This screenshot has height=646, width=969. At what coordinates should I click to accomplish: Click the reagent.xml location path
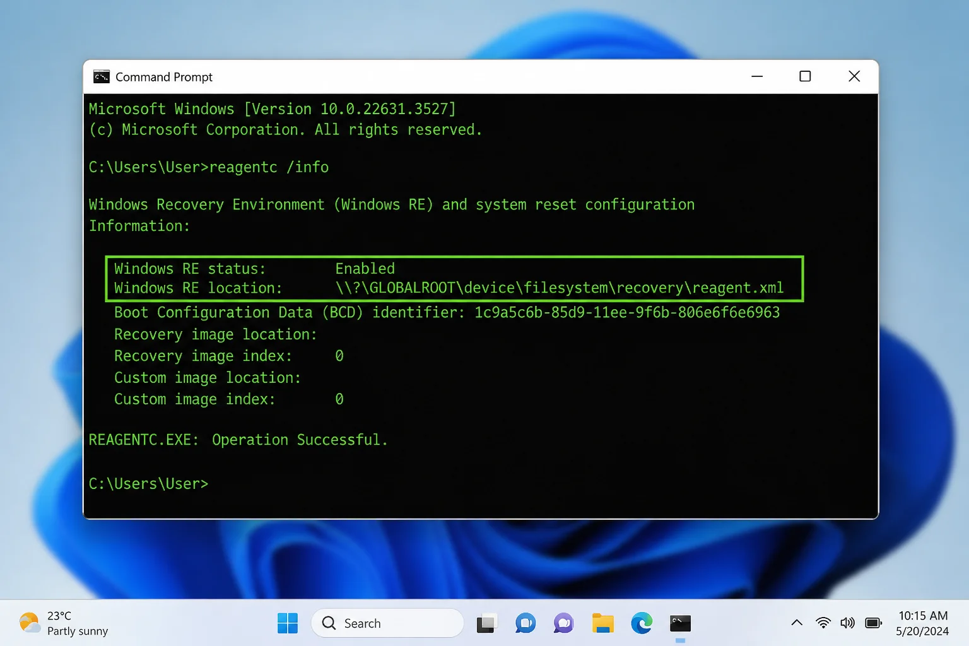560,288
